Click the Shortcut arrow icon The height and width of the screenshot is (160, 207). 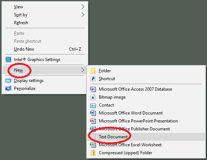coord(93,79)
